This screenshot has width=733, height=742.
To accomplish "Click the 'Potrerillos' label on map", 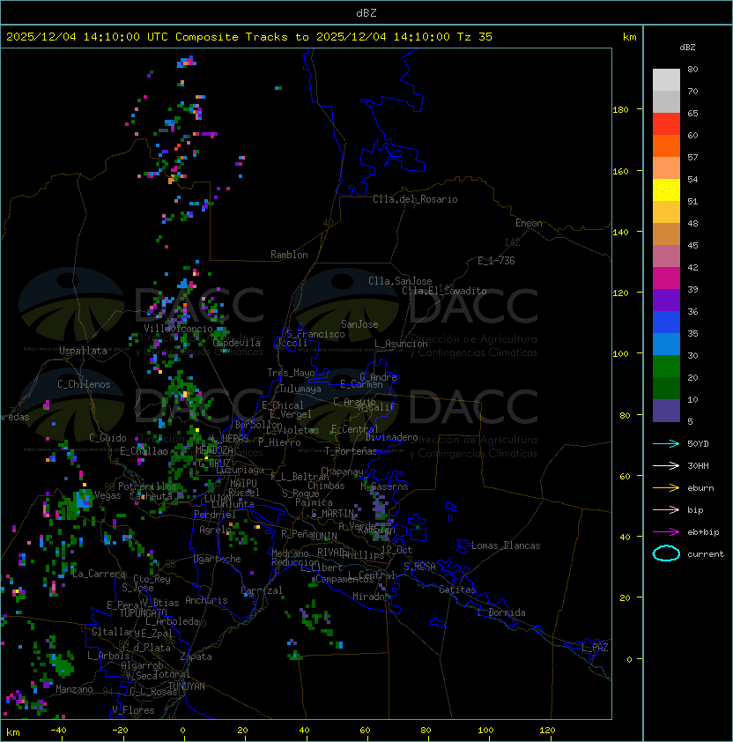I will pyautogui.click(x=147, y=486).
